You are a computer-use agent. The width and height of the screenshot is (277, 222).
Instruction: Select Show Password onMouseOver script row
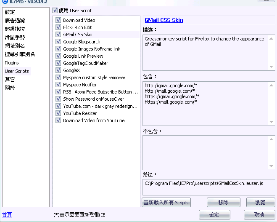click(94, 99)
